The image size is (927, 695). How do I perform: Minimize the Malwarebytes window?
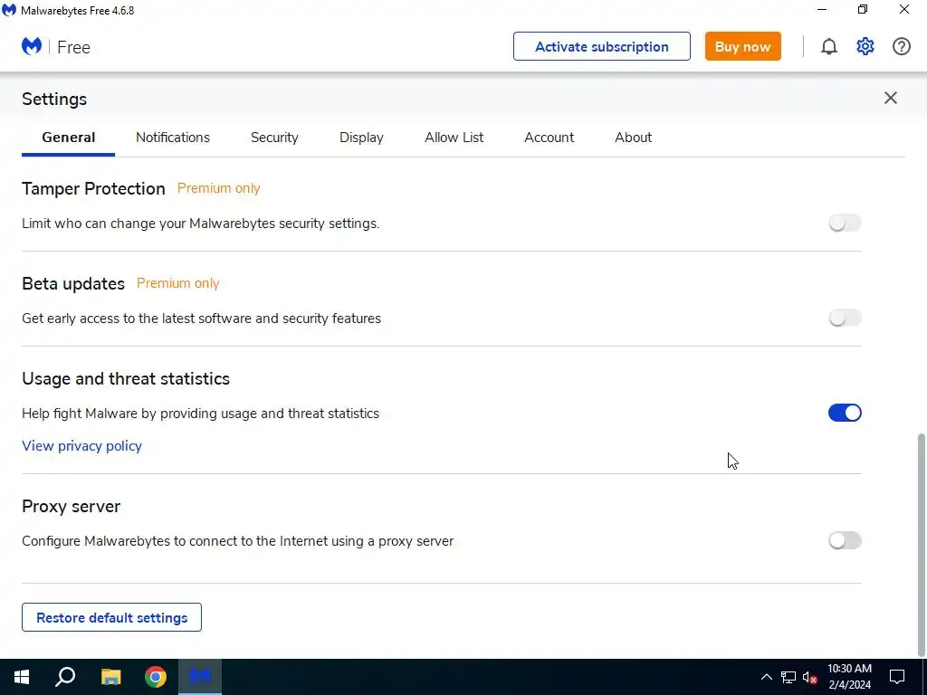pos(822,9)
